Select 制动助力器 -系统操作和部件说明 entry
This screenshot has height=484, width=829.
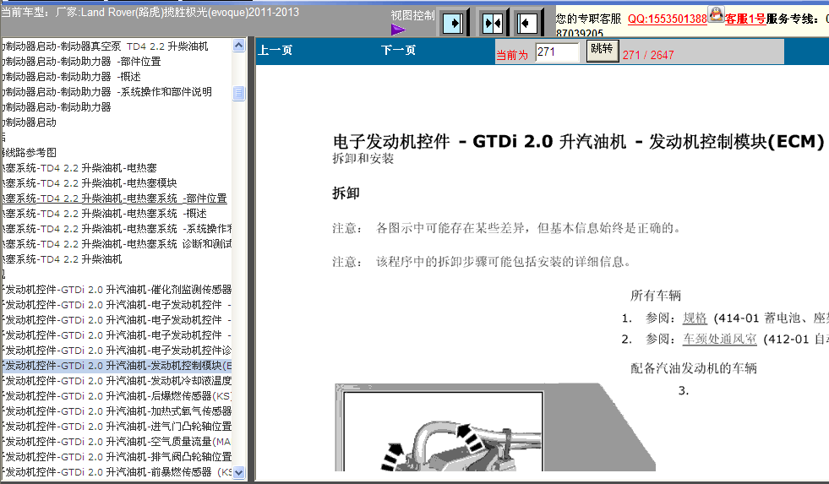[106, 92]
